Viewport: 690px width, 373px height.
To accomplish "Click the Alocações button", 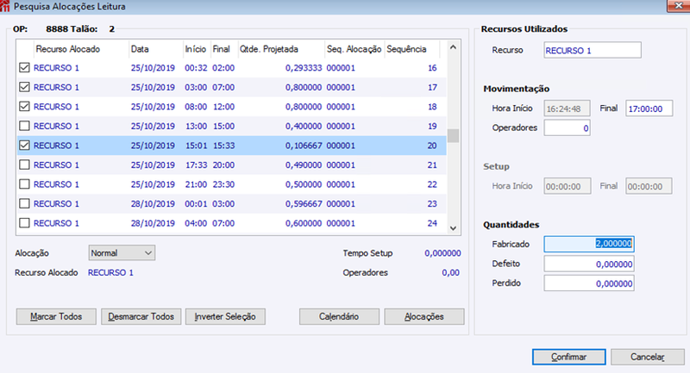I will point(424,316).
